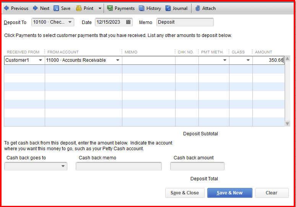Click the Clear button

272,193
